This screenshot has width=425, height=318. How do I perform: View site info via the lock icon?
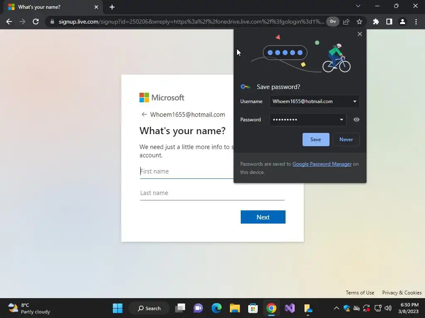[52, 22]
